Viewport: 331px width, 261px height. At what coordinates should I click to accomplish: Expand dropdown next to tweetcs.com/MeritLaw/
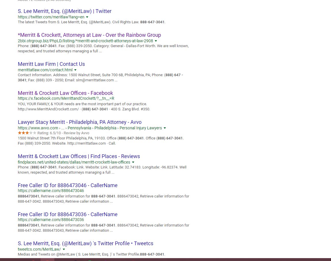click(64, 250)
